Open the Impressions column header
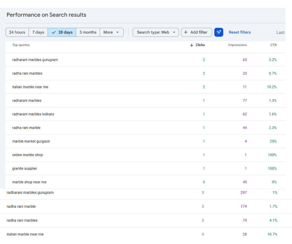The image size is (292, 244). 237,45
